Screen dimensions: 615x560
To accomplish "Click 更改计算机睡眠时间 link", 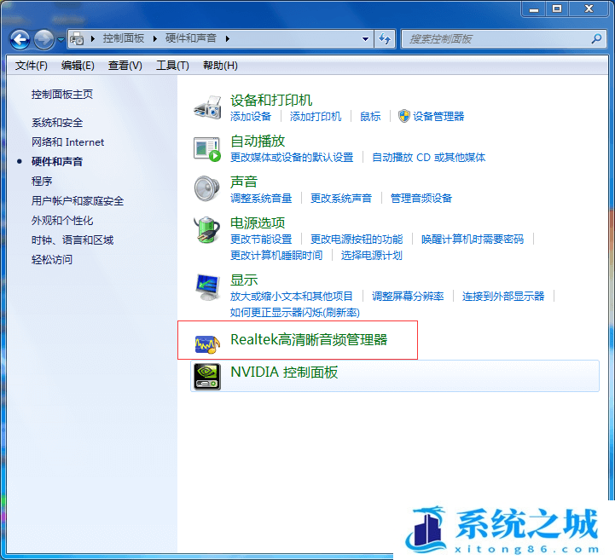I will pyautogui.click(x=276, y=256).
